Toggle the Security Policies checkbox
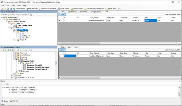 coord(16,55)
